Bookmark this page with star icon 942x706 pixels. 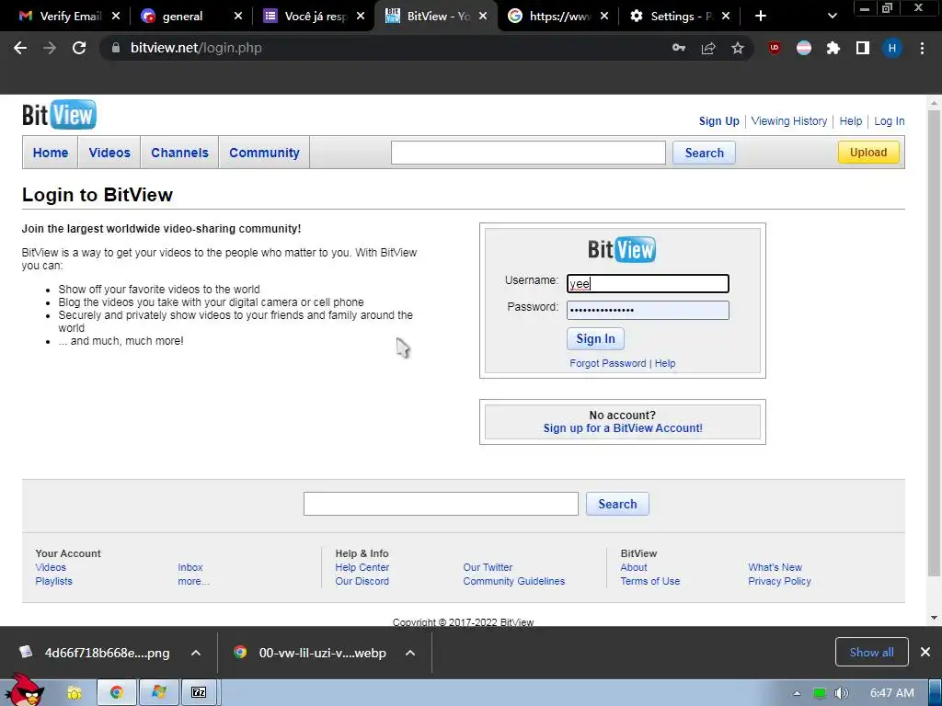point(738,48)
